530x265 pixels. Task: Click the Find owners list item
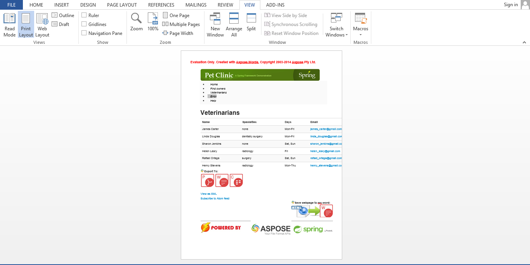tap(218, 88)
